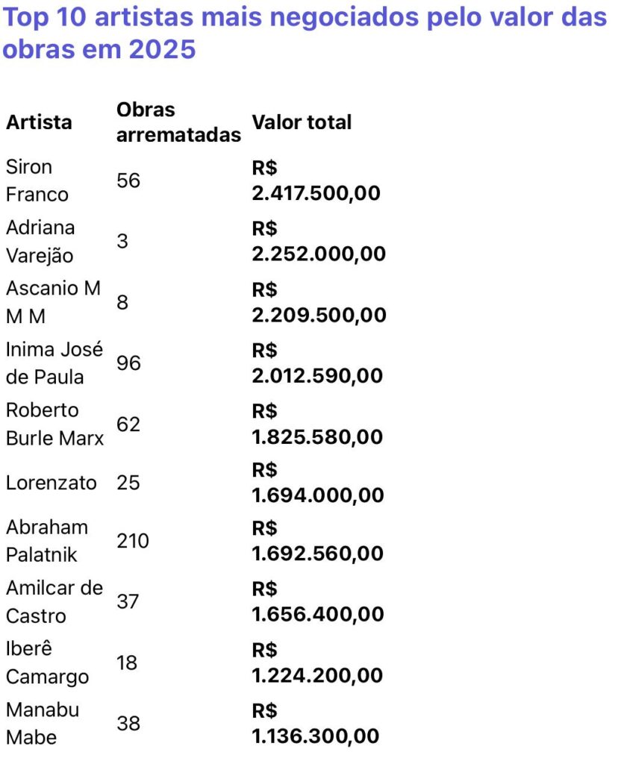Click the "Valor total" column header

click(302, 122)
